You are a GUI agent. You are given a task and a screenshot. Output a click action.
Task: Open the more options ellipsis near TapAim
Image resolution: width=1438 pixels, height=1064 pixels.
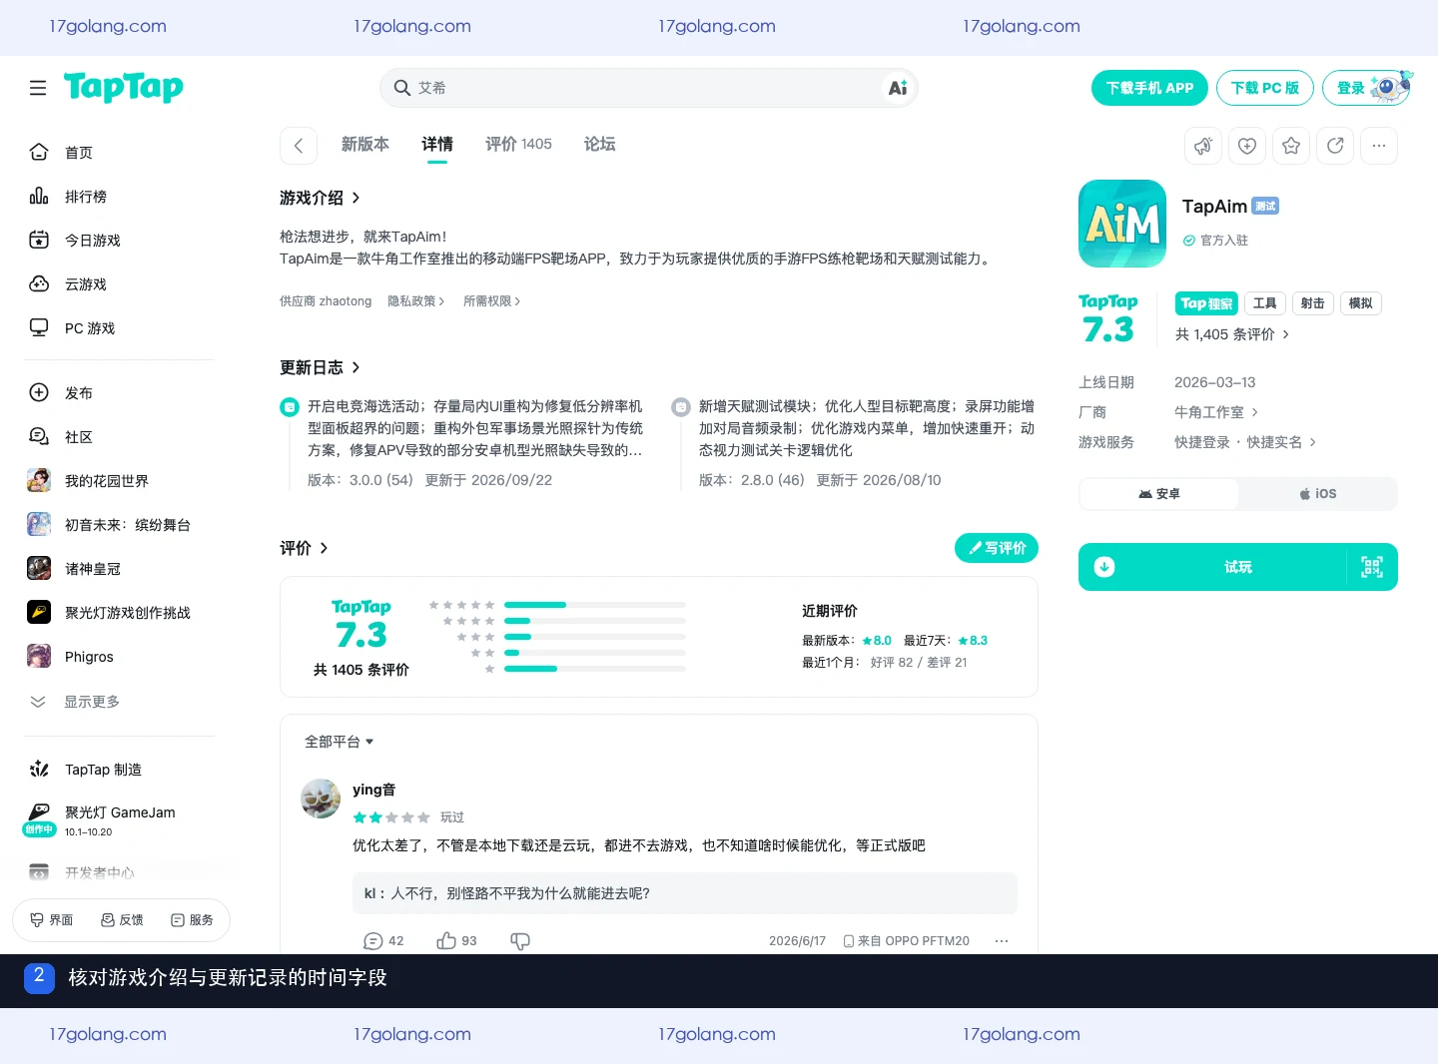[1379, 146]
